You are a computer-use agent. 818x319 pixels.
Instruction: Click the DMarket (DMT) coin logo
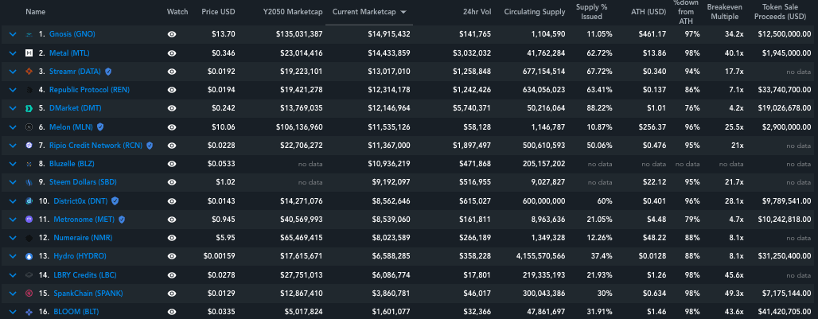tap(29, 108)
